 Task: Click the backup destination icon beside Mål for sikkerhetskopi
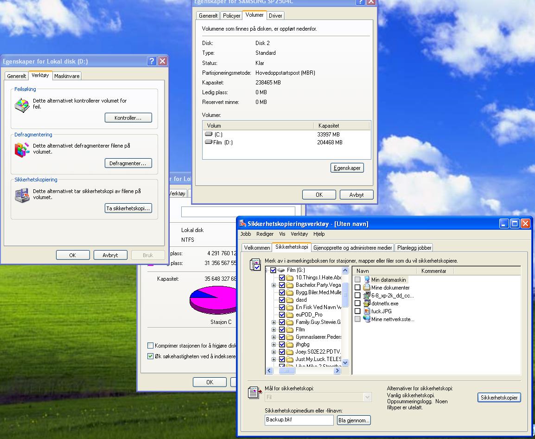pos(255,393)
